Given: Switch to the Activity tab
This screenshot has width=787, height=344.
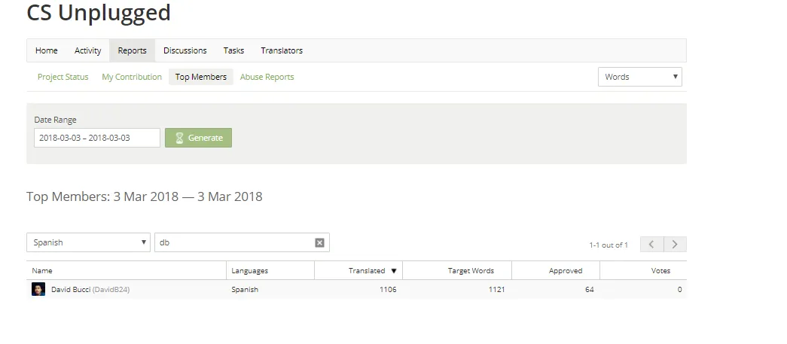Looking at the screenshot, I should [x=88, y=50].
